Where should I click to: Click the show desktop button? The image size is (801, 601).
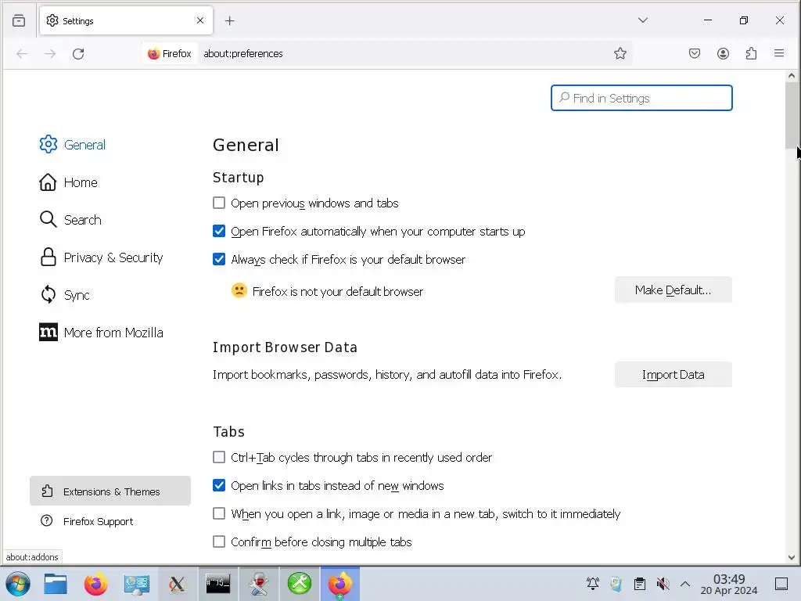pos(781,584)
